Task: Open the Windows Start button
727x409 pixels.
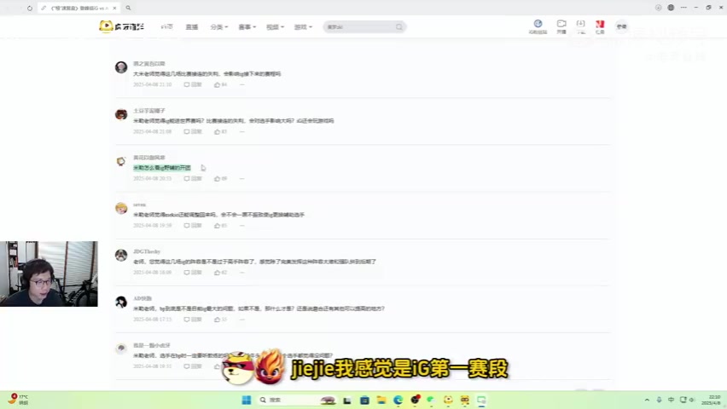Action: pyautogui.click(x=246, y=400)
